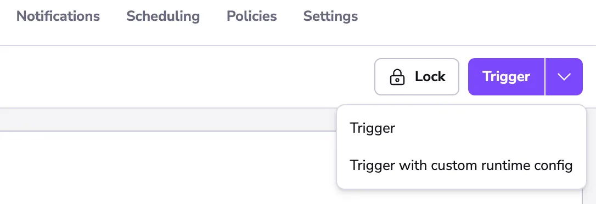Screen dimensions: 596x204
Task: Start a run using the main Trigger button
Action: click(x=506, y=77)
